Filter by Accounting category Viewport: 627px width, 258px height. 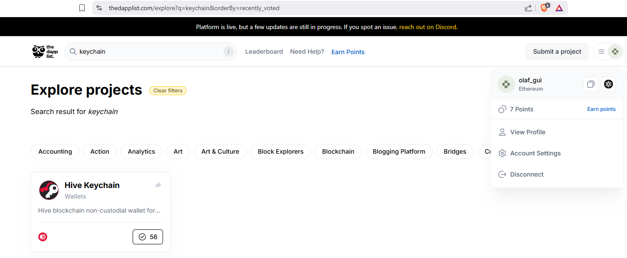55,151
